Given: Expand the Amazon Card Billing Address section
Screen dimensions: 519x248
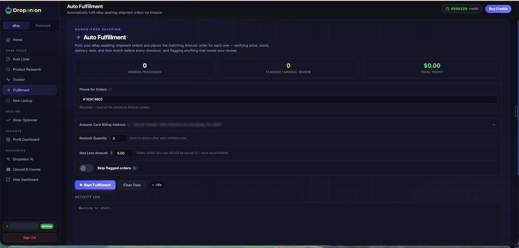Looking at the screenshot, I should coord(494,125).
